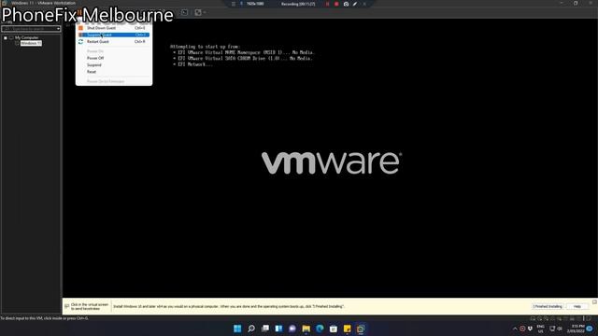Click the fullscreen stretch toolbar icon
The height and width of the screenshot is (336, 598).
(198, 12)
